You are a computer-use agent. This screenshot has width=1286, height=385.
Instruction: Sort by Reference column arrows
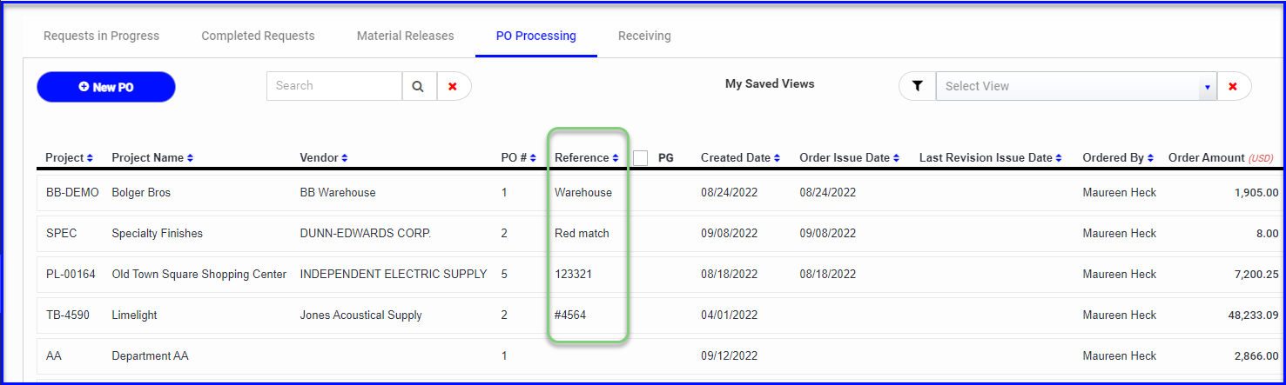tap(616, 158)
